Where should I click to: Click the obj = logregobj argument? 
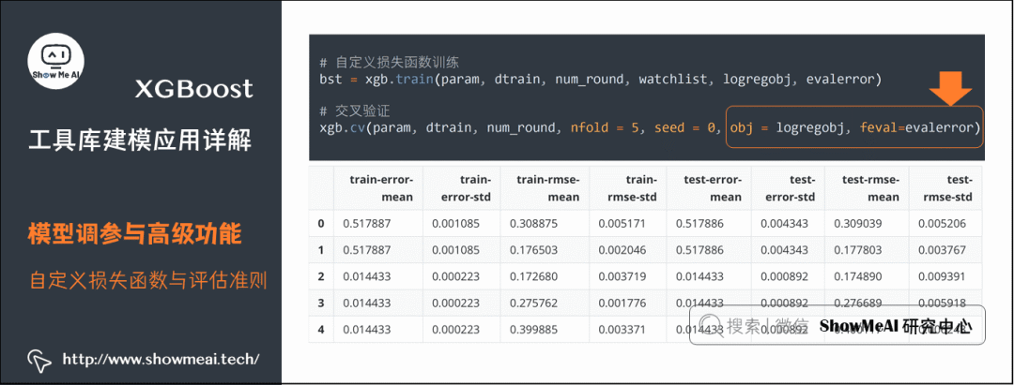(787, 127)
